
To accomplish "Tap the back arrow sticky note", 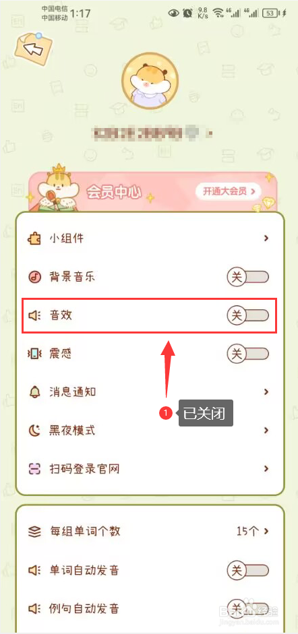I will (33, 49).
